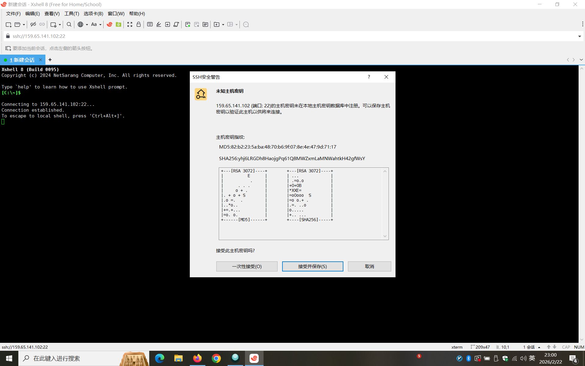Expand the new tab group dropdown arrow
The image size is (585, 366).
pos(223,25)
